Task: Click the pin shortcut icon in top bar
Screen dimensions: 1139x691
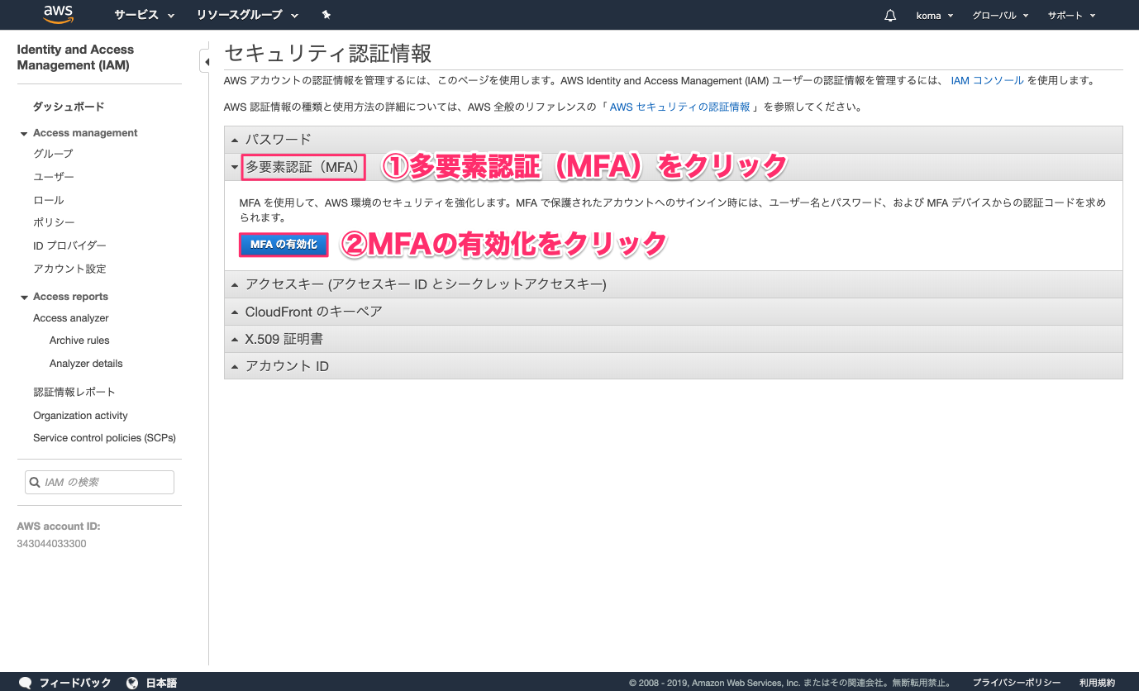Action: [x=326, y=15]
